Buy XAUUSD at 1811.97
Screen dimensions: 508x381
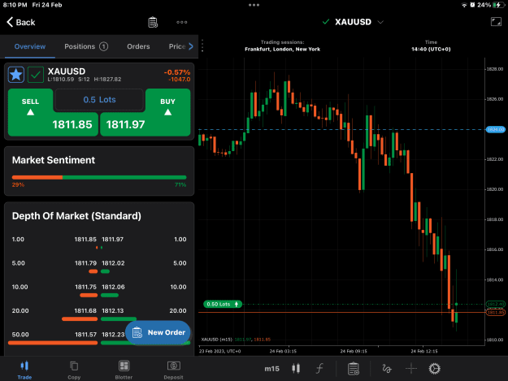tap(145, 112)
